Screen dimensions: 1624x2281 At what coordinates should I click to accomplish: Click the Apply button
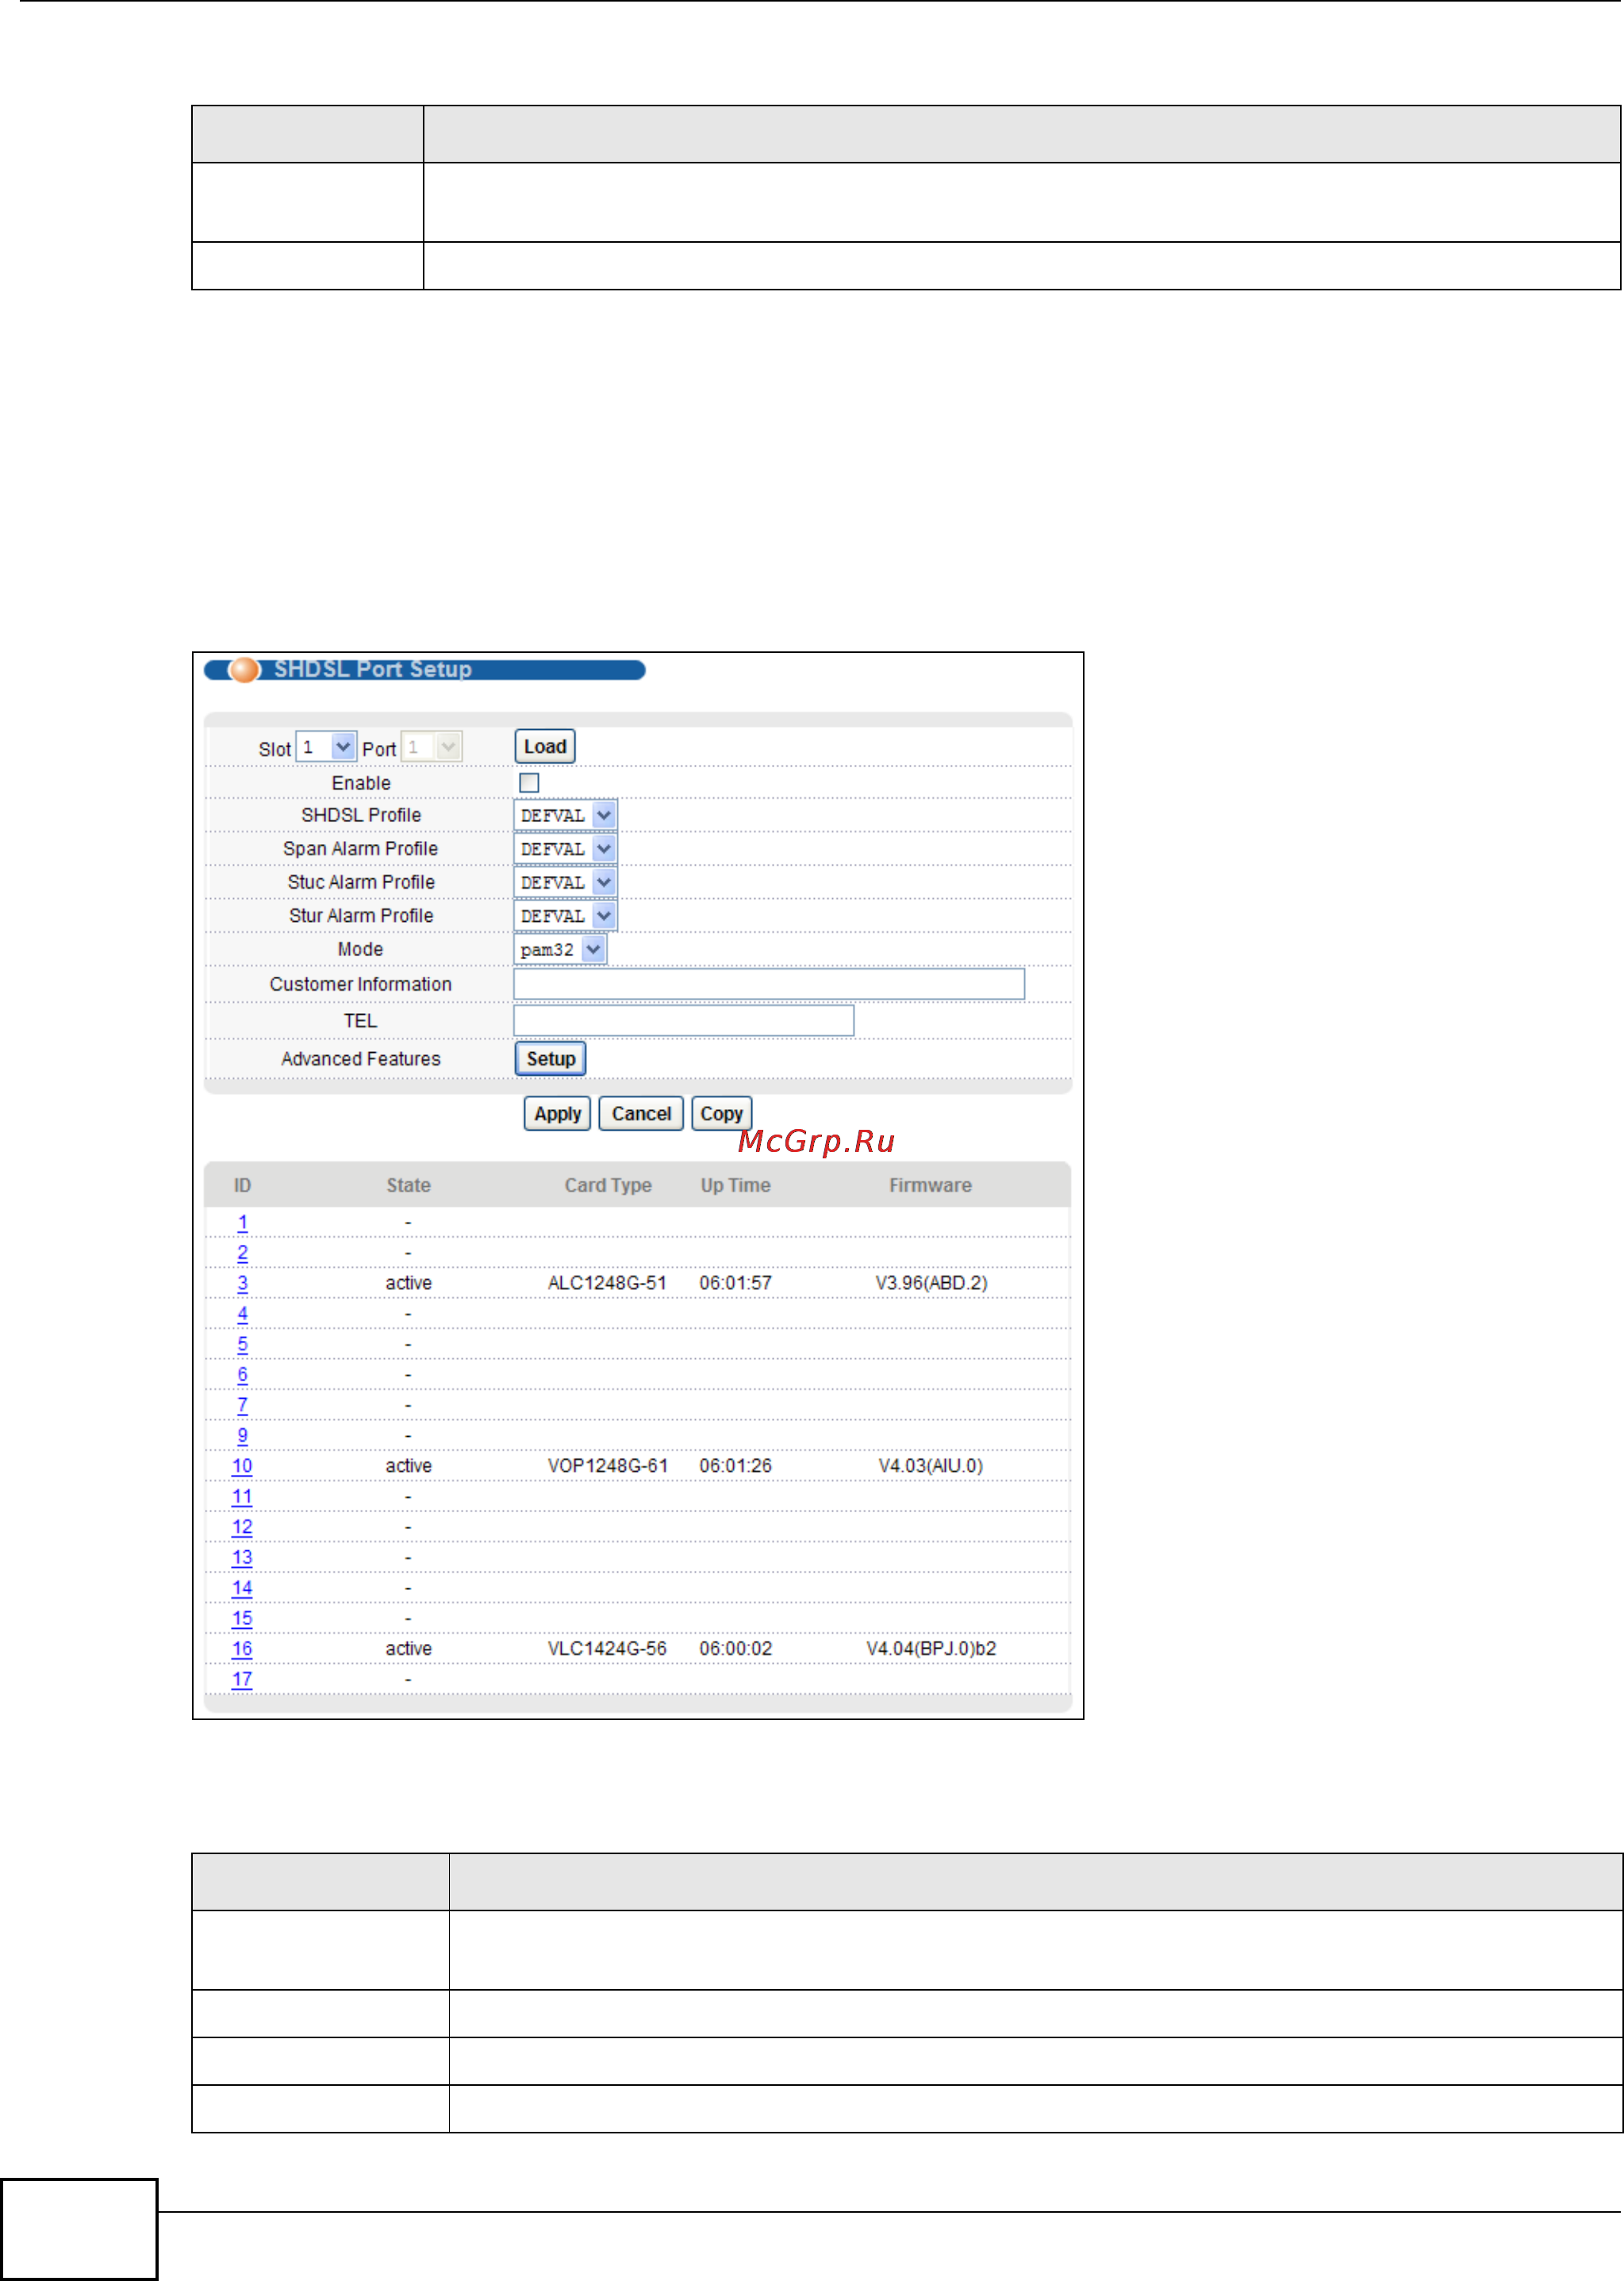tap(557, 1114)
